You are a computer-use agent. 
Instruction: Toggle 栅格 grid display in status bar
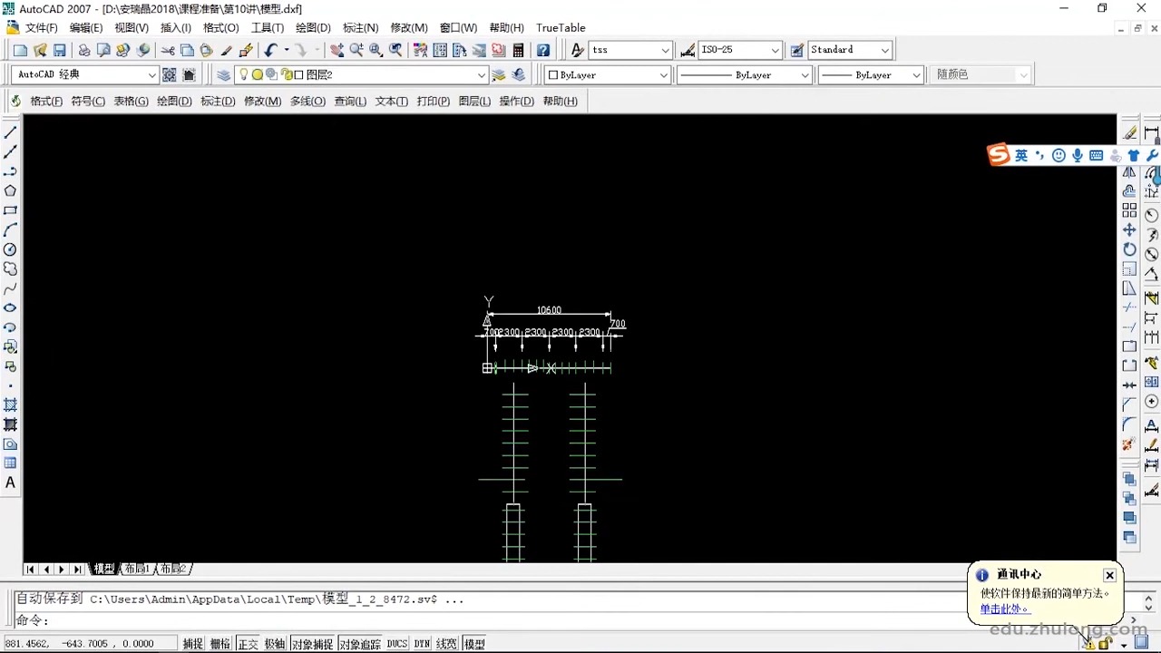tap(220, 644)
